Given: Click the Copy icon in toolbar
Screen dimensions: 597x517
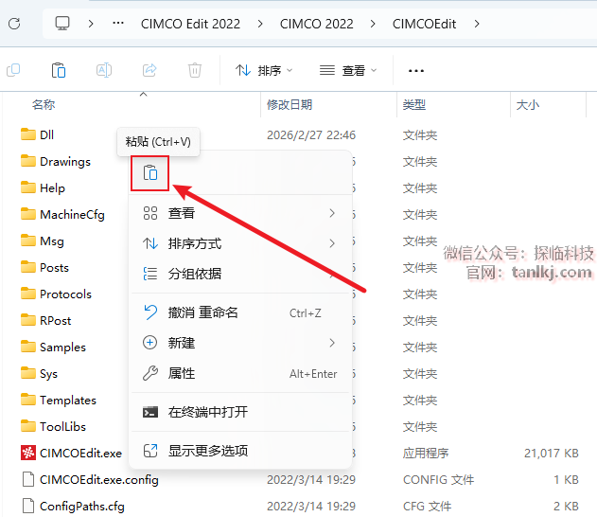Looking at the screenshot, I should (x=13, y=70).
